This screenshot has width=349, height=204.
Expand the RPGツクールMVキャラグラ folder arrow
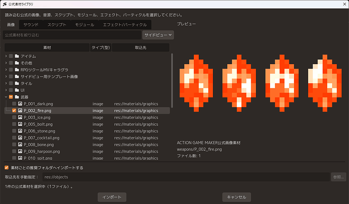coord(6,70)
